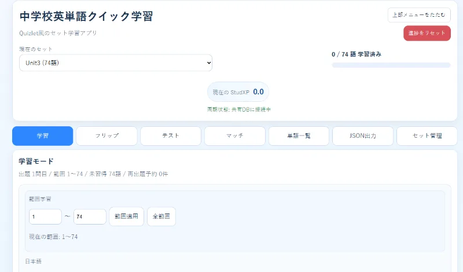Click the 全範囲 button

coord(161,216)
